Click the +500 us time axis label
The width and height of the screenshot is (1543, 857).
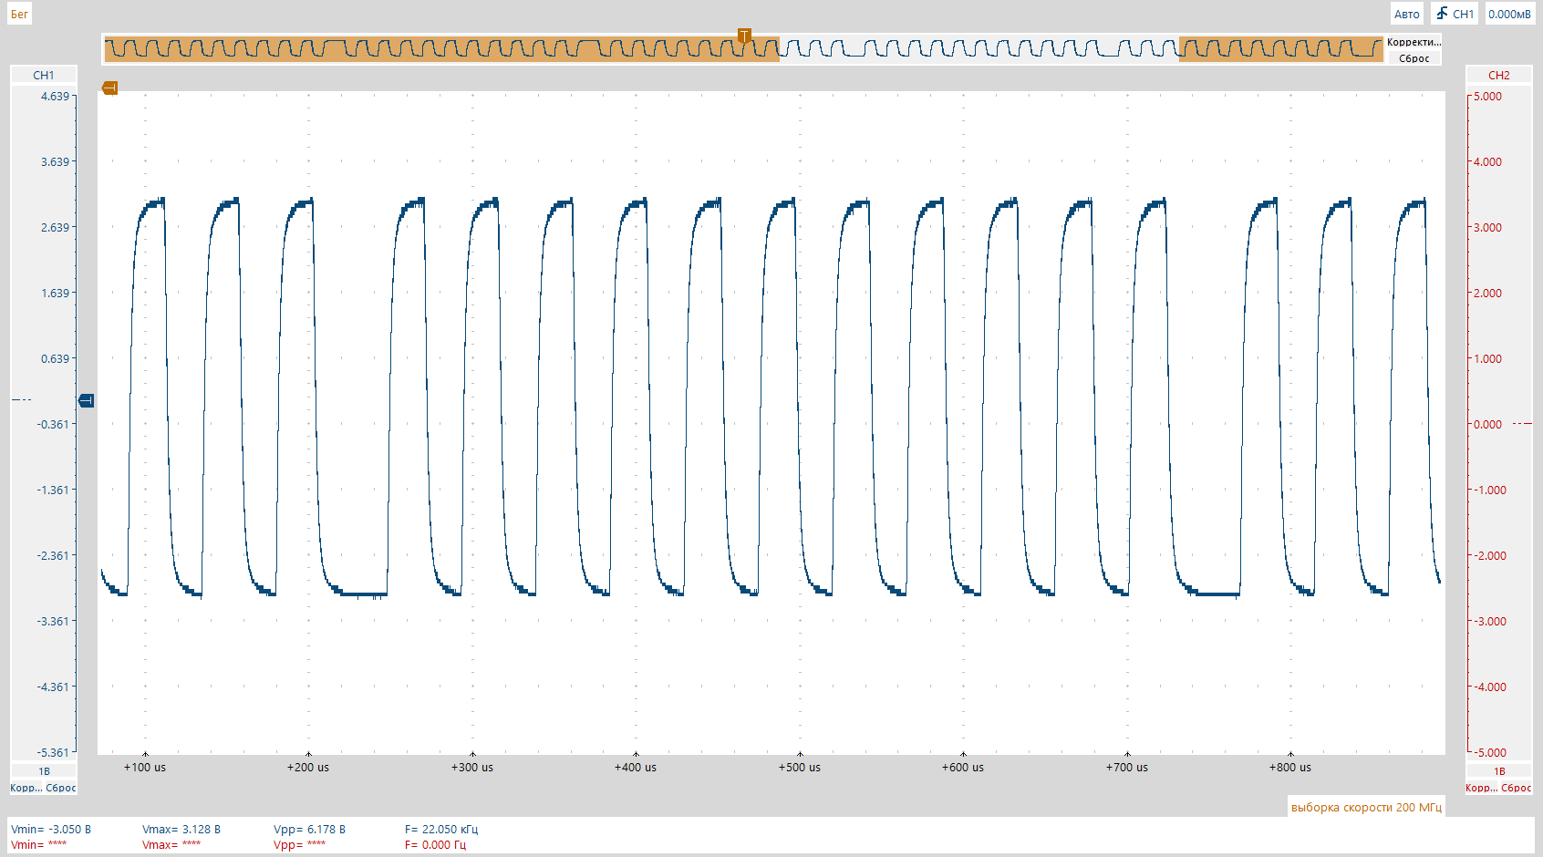(x=800, y=768)
